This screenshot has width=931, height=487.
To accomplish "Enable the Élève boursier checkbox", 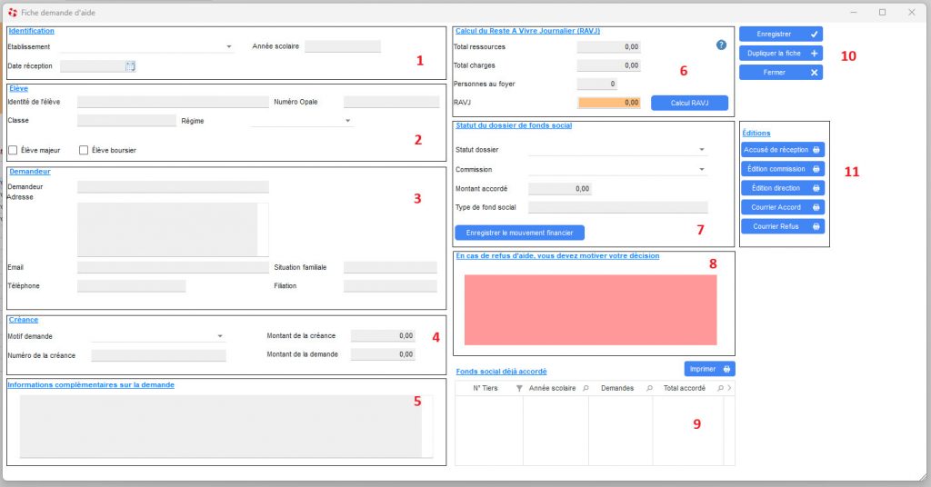I will coord(85,150).
